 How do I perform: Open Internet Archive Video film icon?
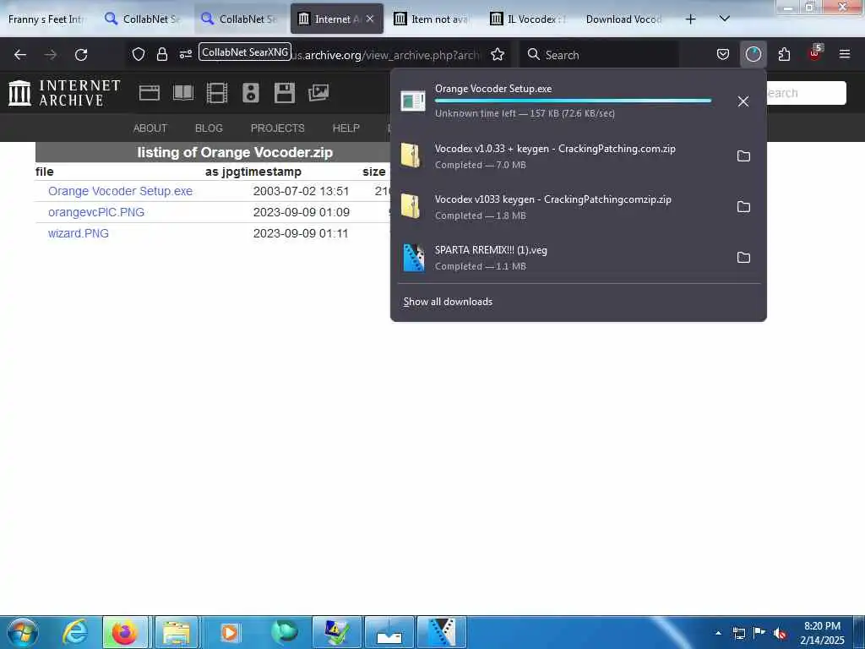click(x=217, y=93)
